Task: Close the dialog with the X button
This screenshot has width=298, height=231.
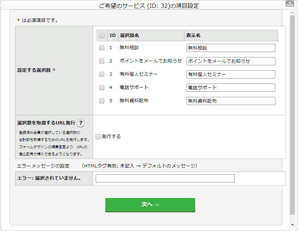Action: pyautogui.click(x=290, y=3)
